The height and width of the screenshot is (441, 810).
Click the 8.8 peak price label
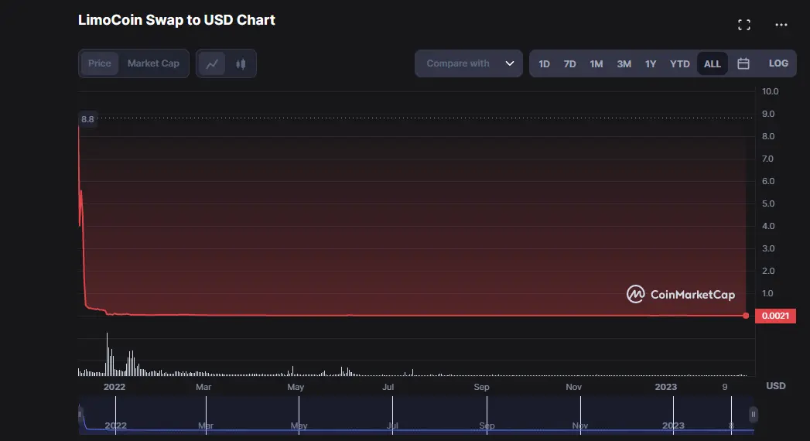click(x=87, y=119)
